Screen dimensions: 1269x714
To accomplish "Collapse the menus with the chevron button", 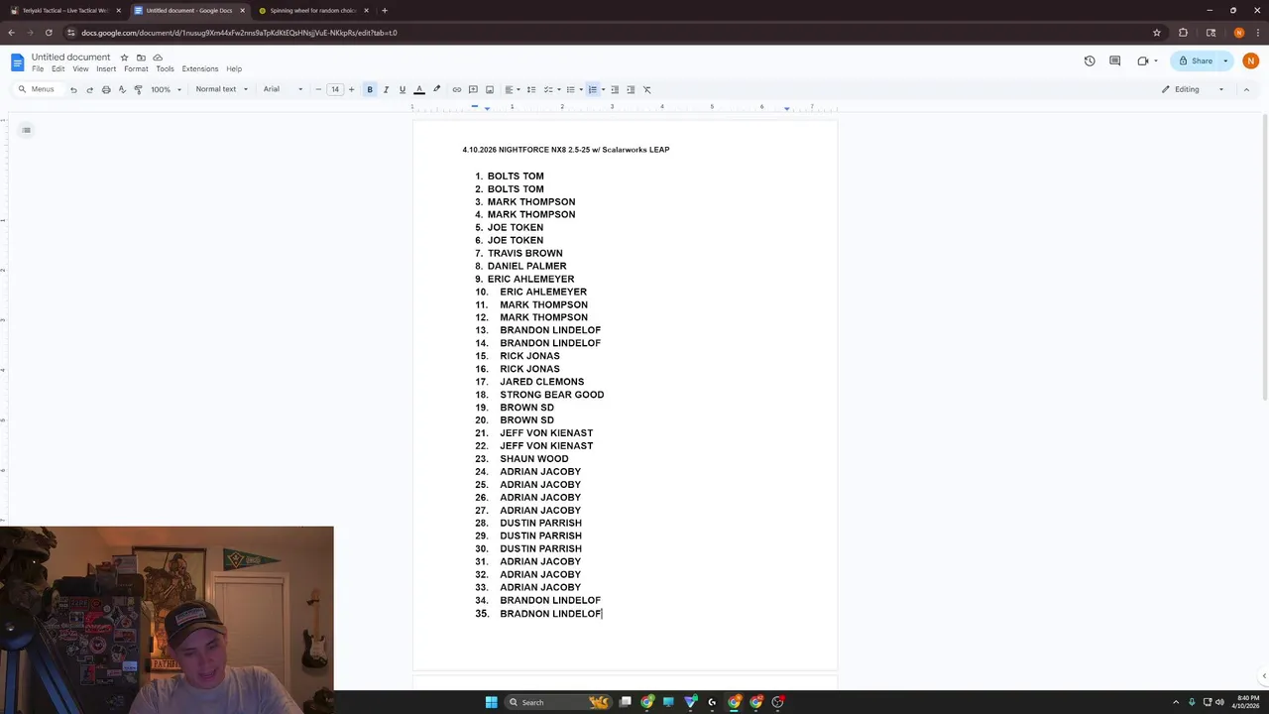I will (1248, 89).
